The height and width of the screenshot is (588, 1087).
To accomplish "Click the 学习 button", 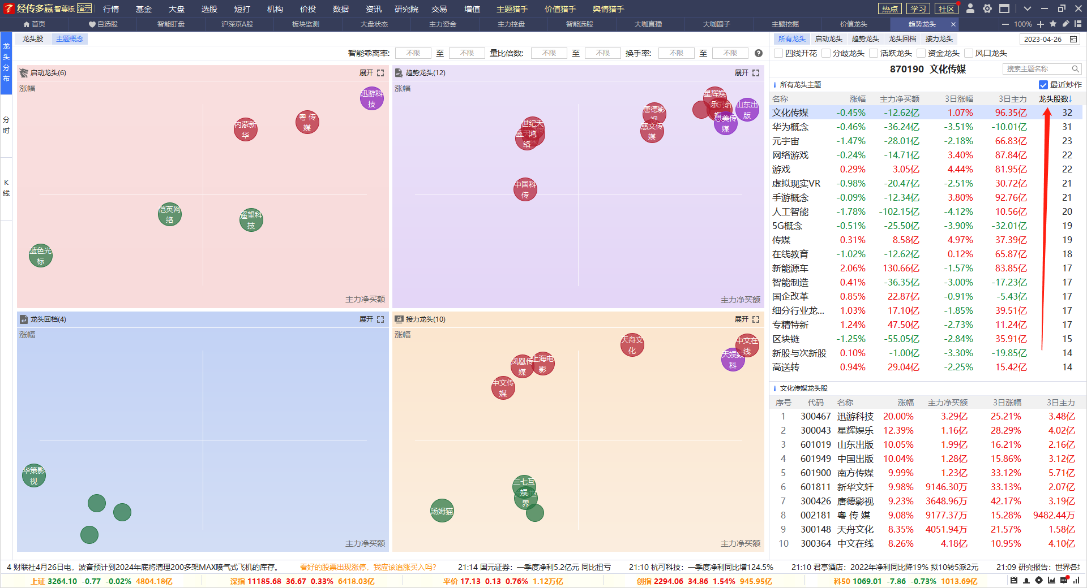I will [x=918, y=8].
